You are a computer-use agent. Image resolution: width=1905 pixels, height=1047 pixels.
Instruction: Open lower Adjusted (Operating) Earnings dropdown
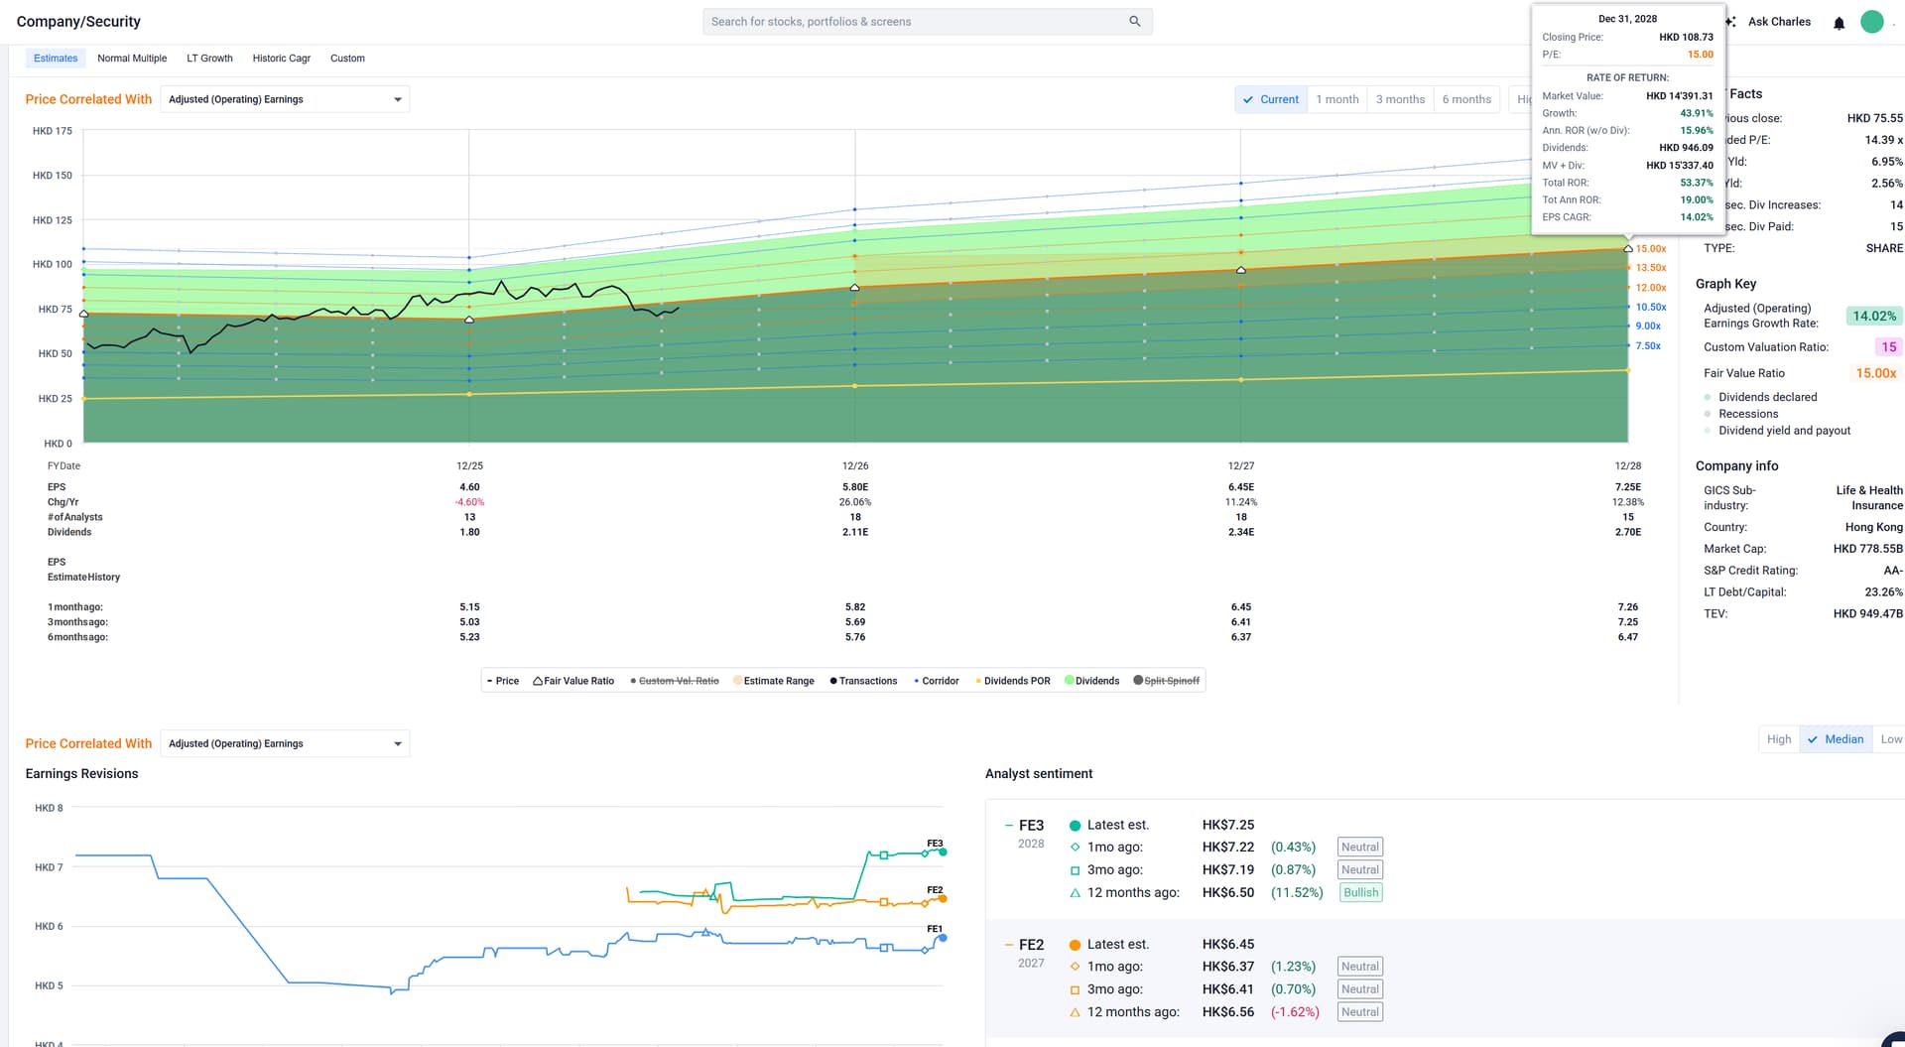tap(285, 743)
